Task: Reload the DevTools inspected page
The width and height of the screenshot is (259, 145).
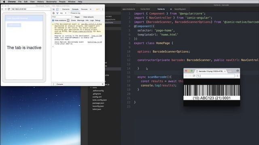Action: [9, 9]
